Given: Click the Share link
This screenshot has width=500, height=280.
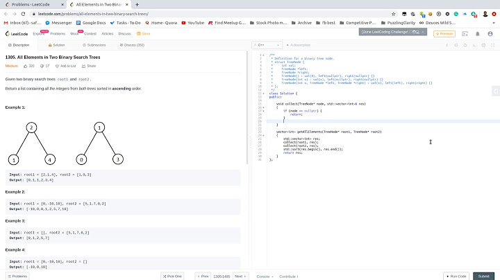Looking at the screenshot, I should [x=89, y=66].
